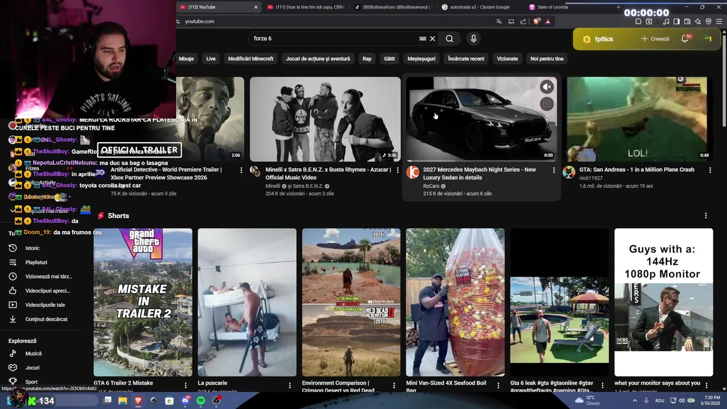727x409 pixels.
Task: Close the (113) YouTube browser tab
Action: coord(256,7)
